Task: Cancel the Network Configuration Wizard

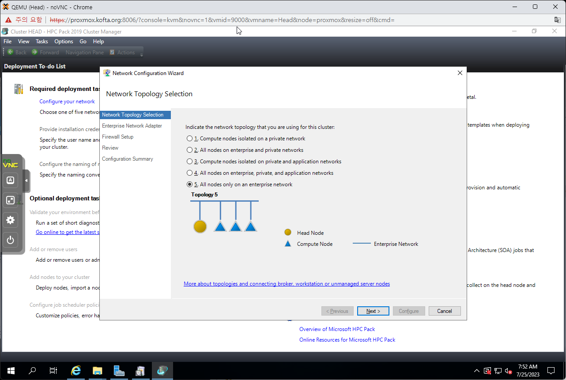Action: pyautogui.click(x=445, y=311)
